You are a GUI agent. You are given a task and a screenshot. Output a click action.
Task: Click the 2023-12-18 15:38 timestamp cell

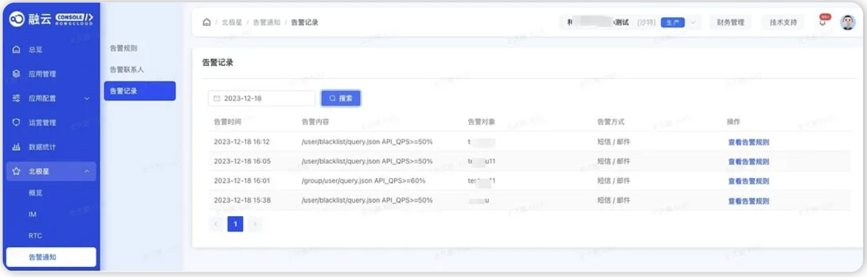[x=242, y=201]
